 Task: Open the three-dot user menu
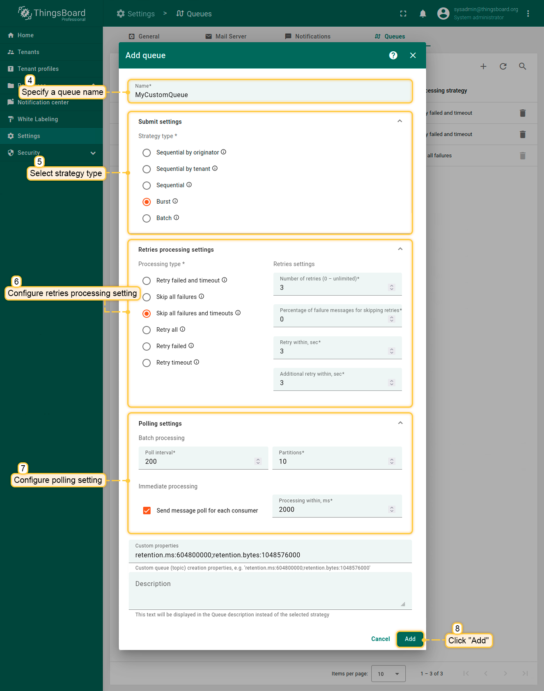[528, 14]
